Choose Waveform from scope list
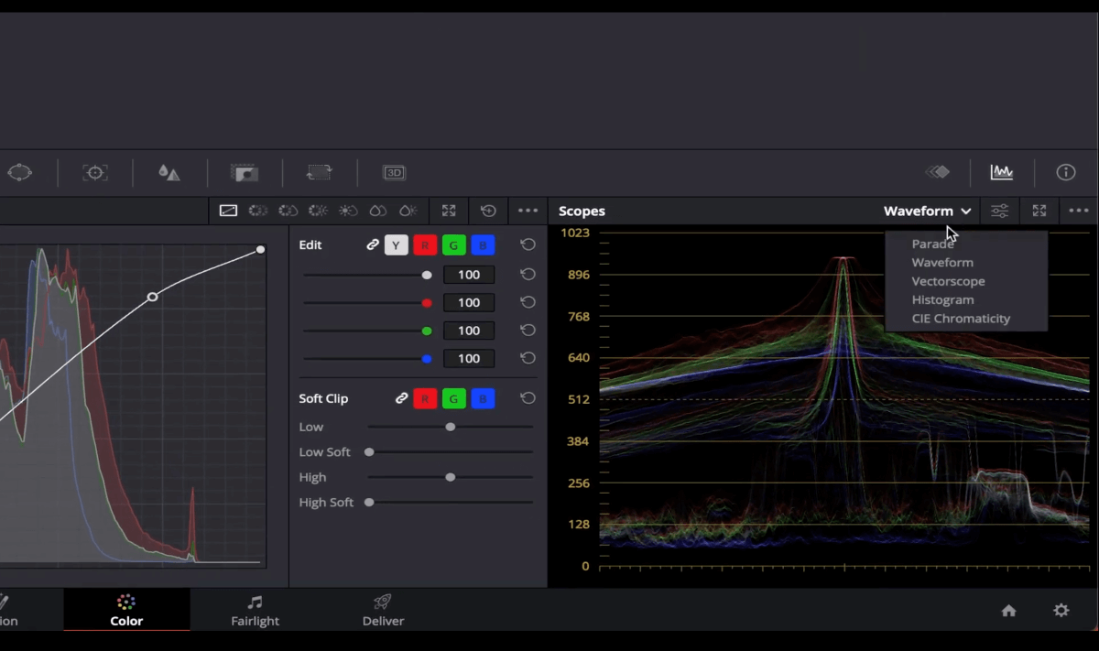Screen dimensions: 1099x651 tap(942, 262)
